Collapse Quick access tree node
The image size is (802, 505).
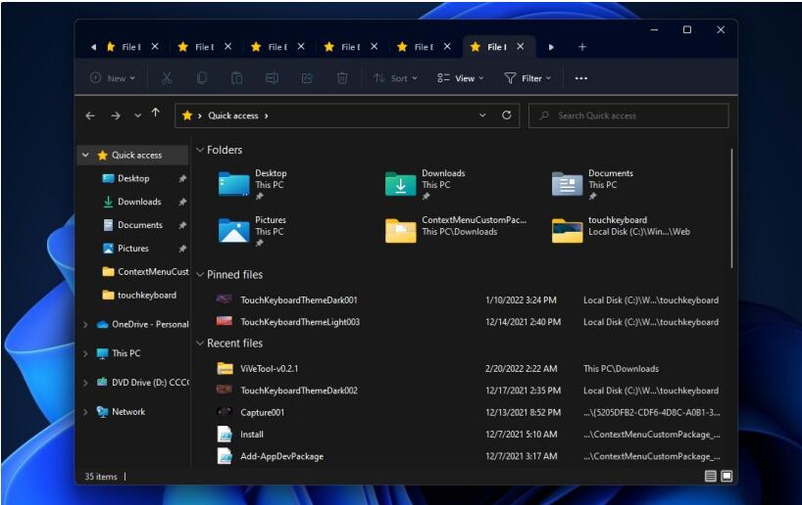coord(85,155)
